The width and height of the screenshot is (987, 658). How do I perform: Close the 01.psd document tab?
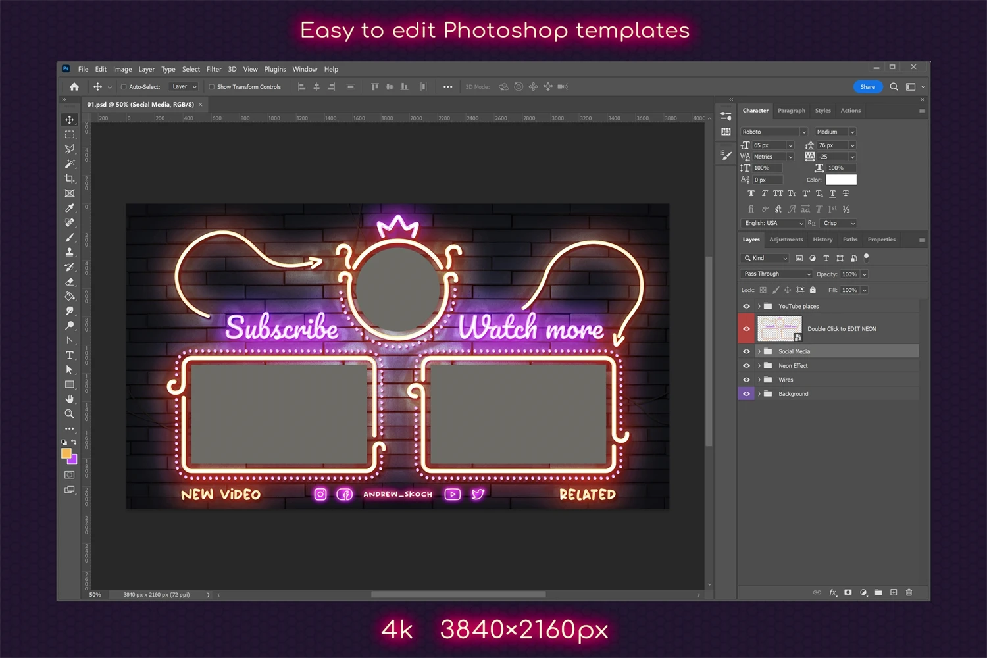tap(201, 105)
